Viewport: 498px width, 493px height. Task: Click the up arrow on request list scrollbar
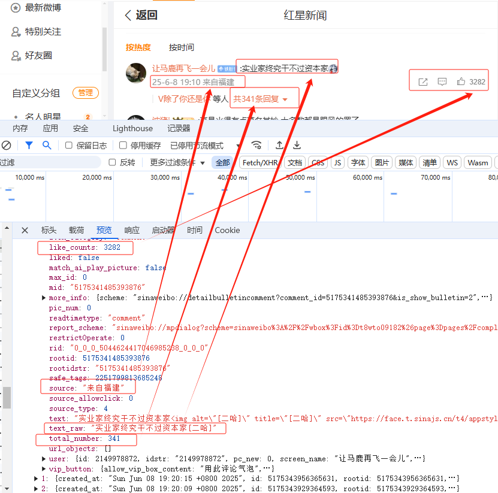coord(7,228)
